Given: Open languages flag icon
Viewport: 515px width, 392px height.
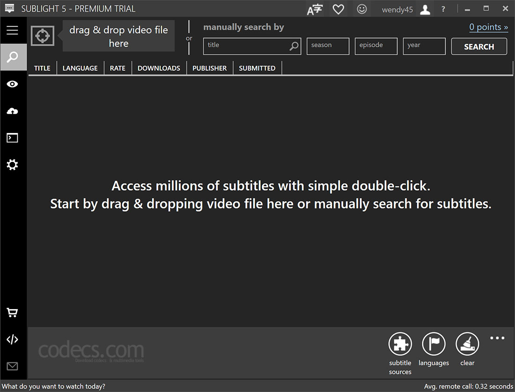Looking at the screenshot, I should coord(434,344).
